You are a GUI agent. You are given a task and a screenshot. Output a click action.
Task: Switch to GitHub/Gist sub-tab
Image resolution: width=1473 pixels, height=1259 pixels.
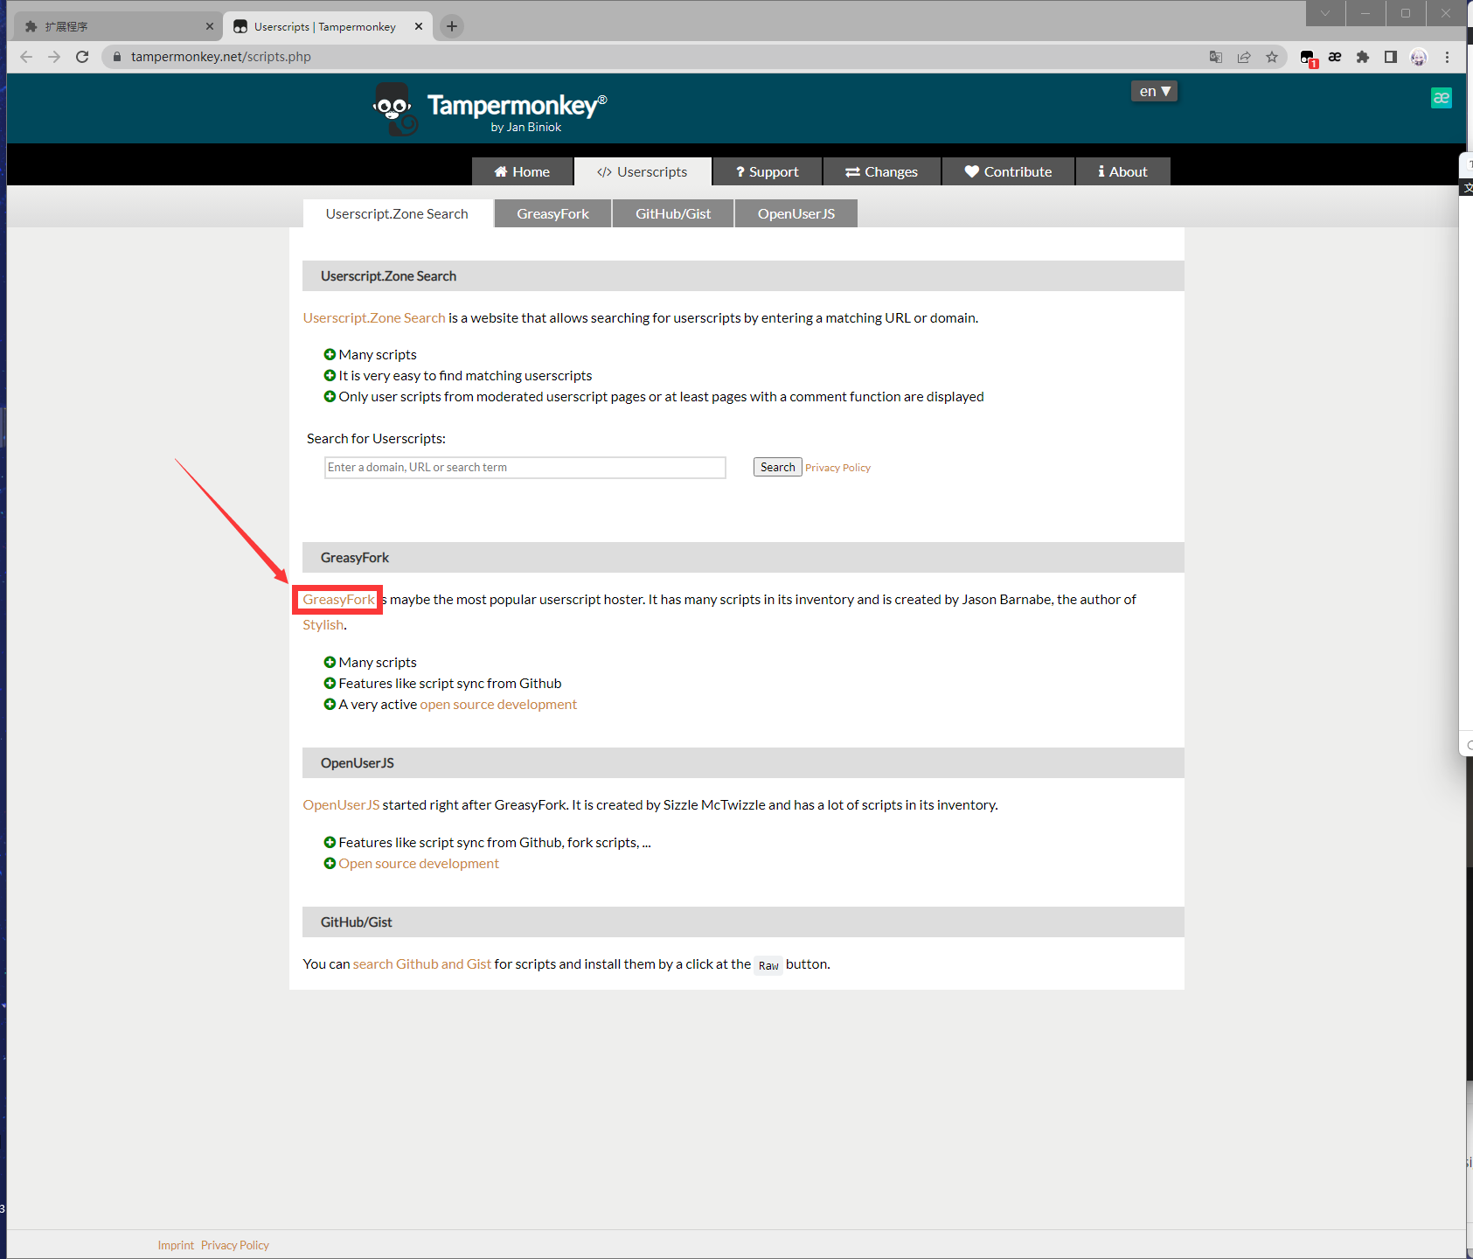[x=673, y=213]
